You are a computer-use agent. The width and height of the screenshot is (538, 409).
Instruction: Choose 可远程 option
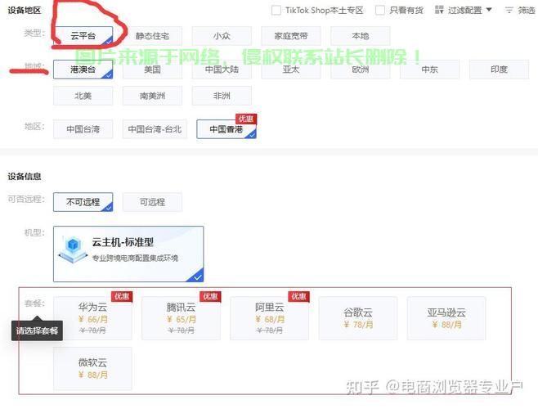pyautogui.click(x=152, y=202)
